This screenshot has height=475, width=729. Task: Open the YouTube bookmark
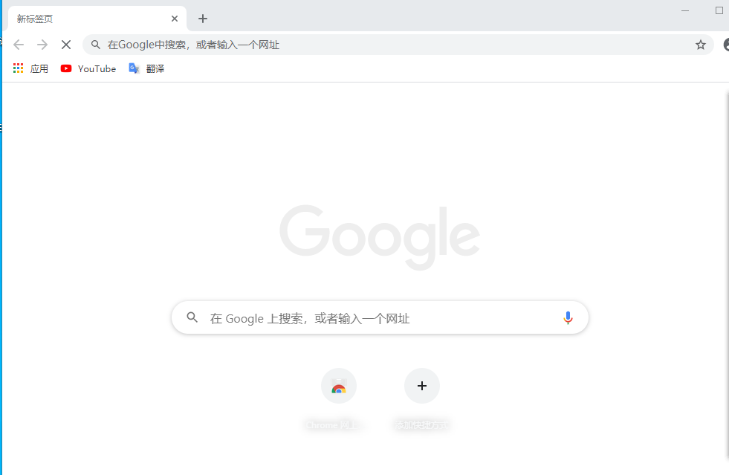(x=88, y=69)
